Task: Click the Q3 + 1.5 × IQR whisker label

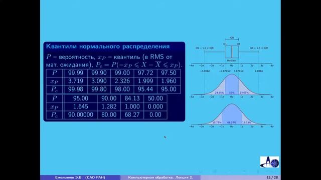Action: (x=259, y=48)
